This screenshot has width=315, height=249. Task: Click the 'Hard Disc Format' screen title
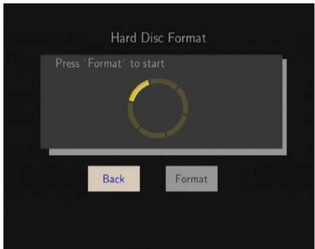coord(159,37)
